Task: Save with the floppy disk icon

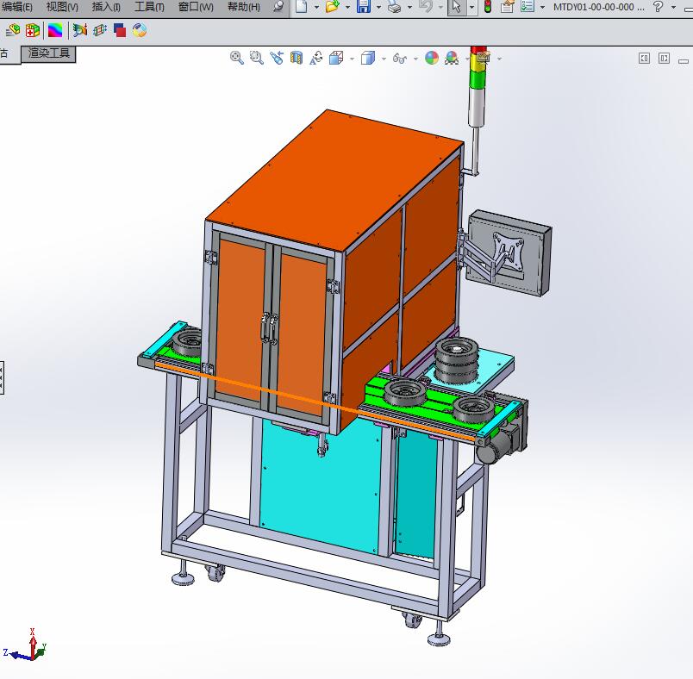Action: click(x=364, y=6)
